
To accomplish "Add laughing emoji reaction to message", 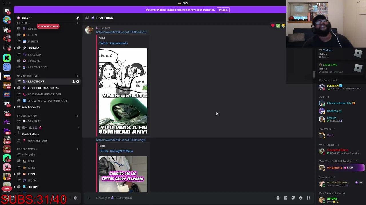I will point(283,26).
